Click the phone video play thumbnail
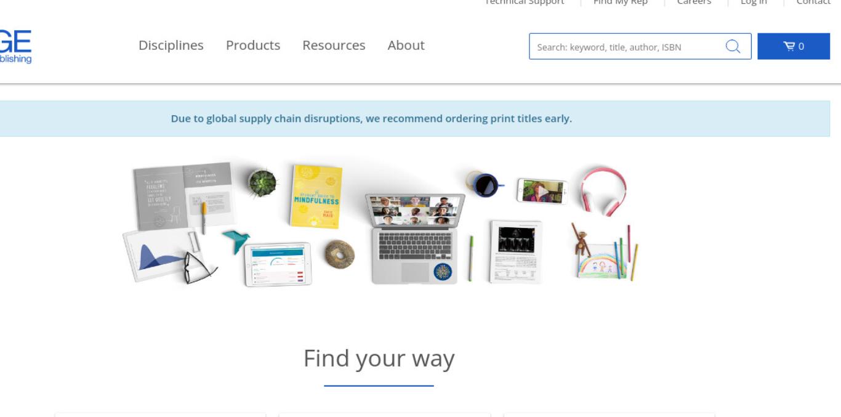This screenshot has height=417, width=841. tap(542, 192)
